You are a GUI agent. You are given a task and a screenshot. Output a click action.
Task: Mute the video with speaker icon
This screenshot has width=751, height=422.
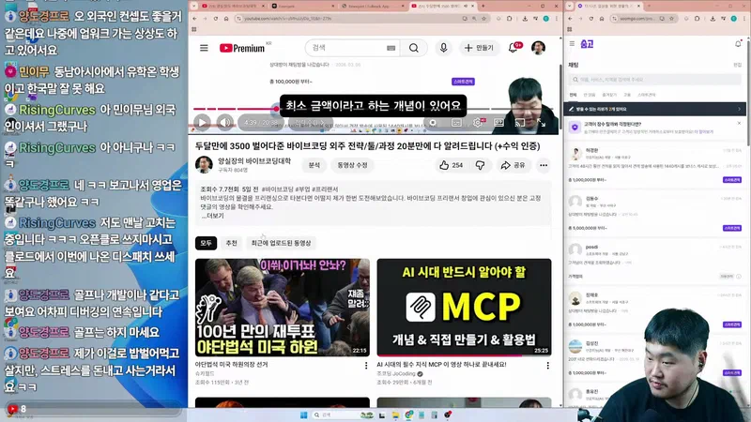(x=225, y=122)
